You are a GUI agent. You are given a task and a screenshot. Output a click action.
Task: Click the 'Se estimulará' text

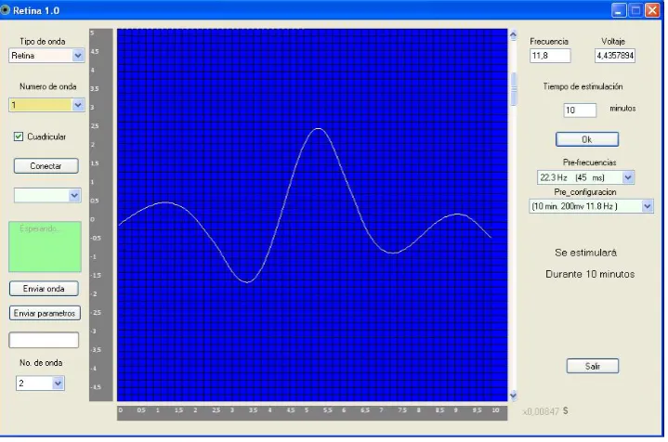tap(586, 253)
